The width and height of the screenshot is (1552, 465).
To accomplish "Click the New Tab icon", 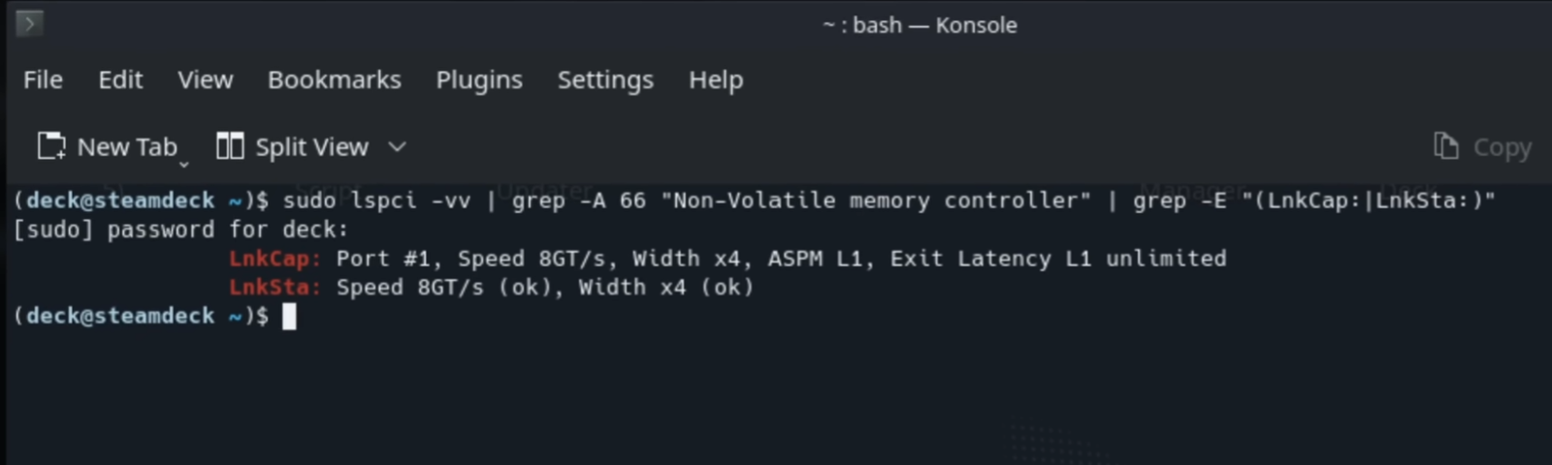I will coord(51,146).
